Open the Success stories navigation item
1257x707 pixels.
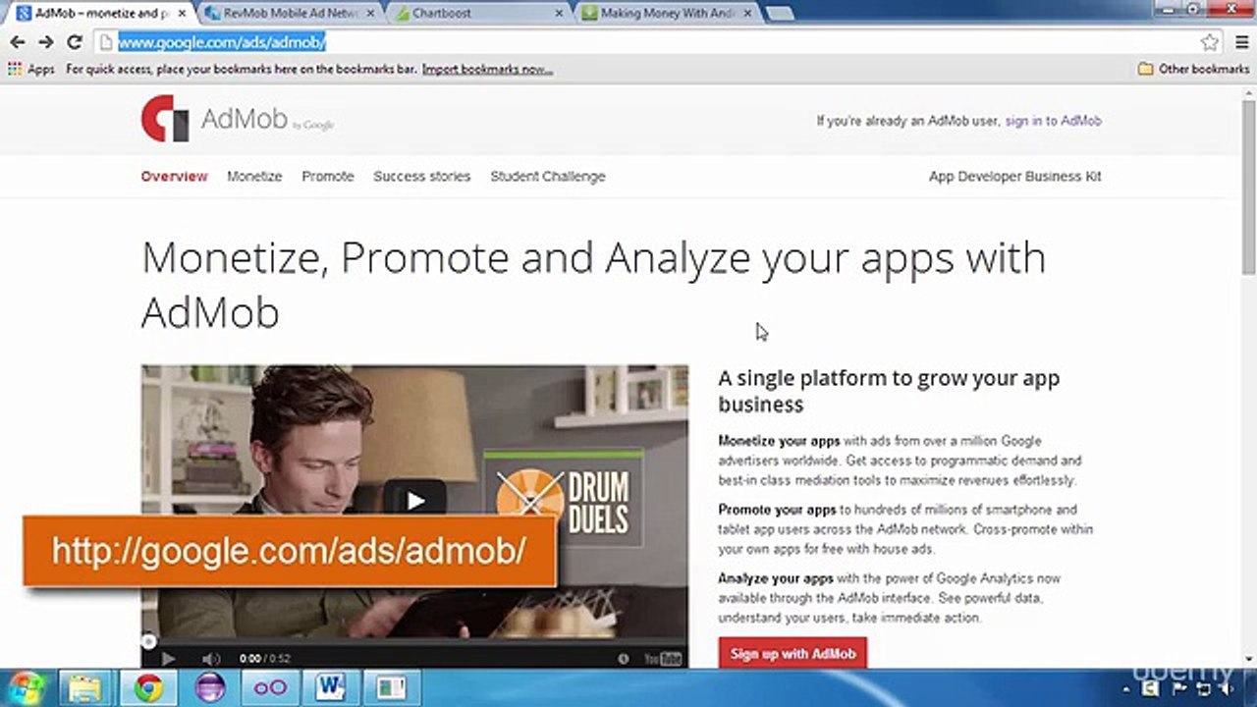tap(421, 177)
